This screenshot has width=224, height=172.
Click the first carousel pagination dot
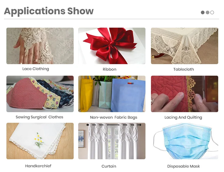(x=203, y=12)
